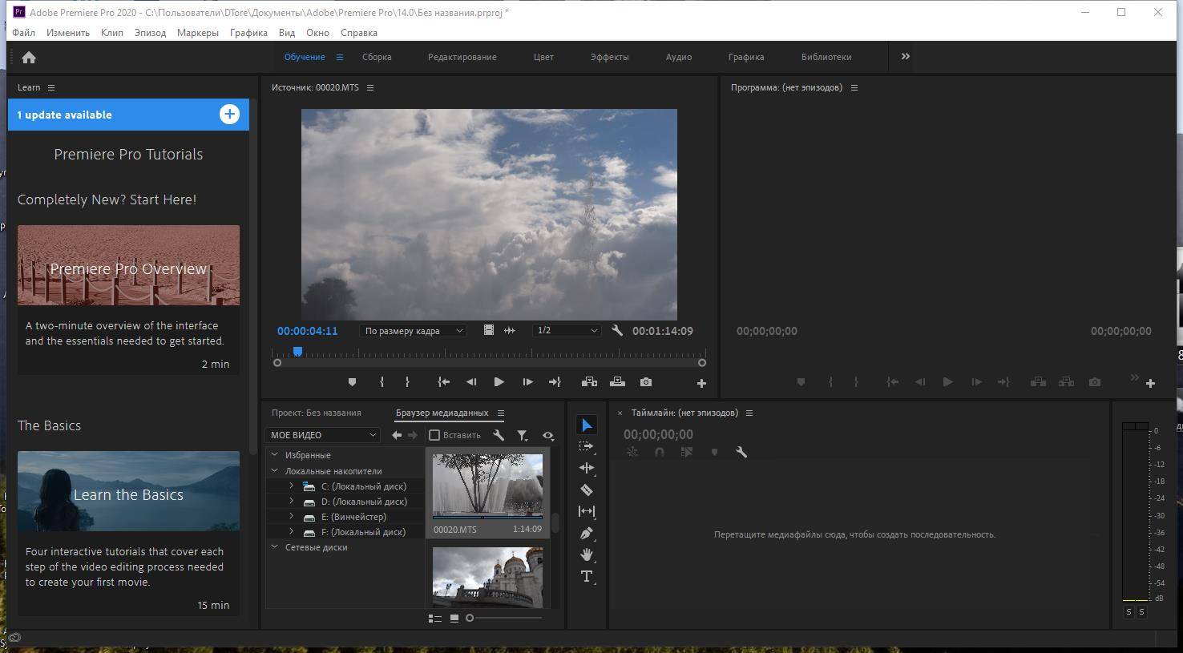Viewport: 1183px width, 653px height.
Task: Open the Файл menu
Action: coord(23,33)
